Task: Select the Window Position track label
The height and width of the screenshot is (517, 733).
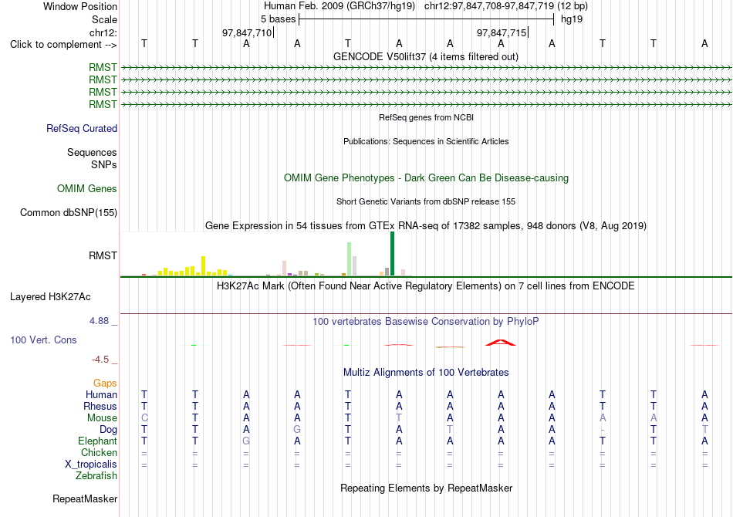Action: click(x=80, y=6)
